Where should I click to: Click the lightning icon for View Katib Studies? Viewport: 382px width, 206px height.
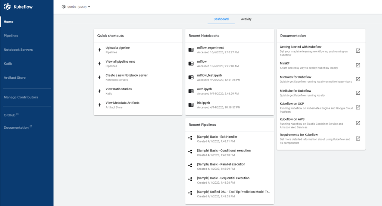click(99, 91)
